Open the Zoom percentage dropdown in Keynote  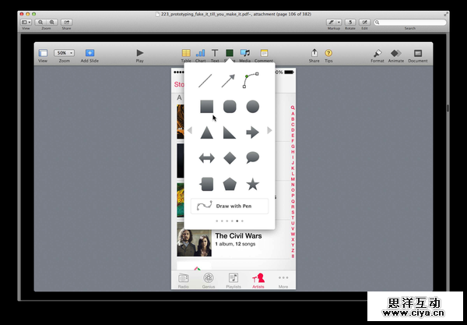coord(64,52)
